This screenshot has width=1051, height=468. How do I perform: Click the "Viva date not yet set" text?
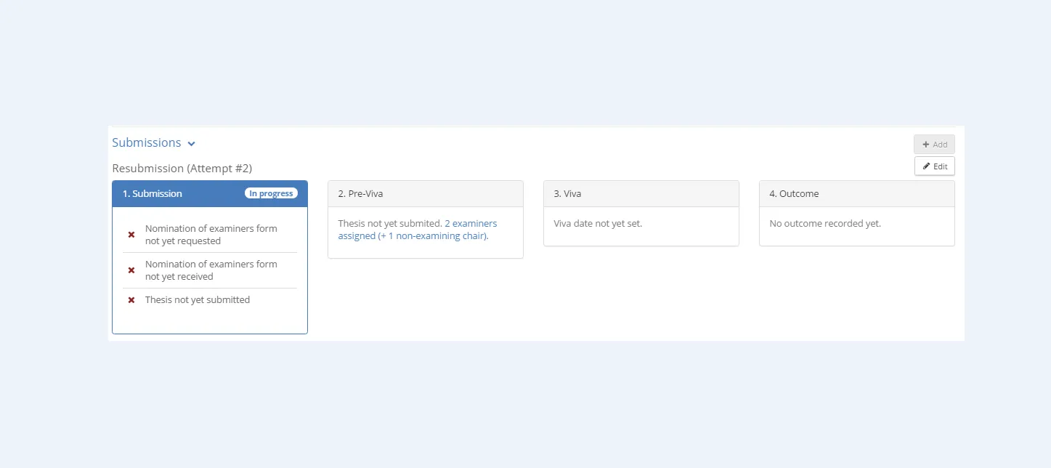[x=597, y=223]
